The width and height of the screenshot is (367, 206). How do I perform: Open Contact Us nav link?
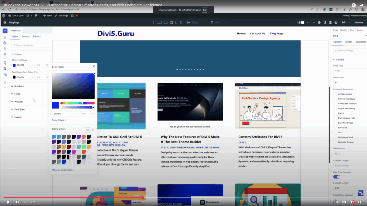coord(257,33)
